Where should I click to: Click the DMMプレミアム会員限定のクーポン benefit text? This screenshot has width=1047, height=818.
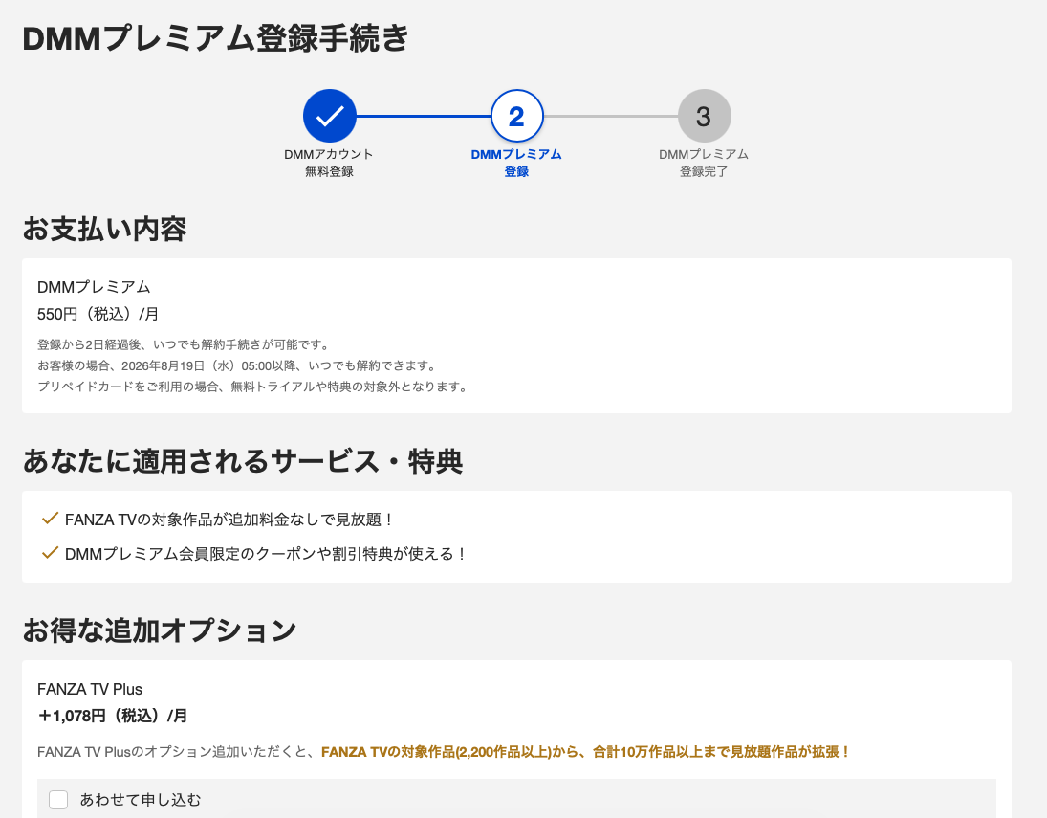(x=267, y=554)
